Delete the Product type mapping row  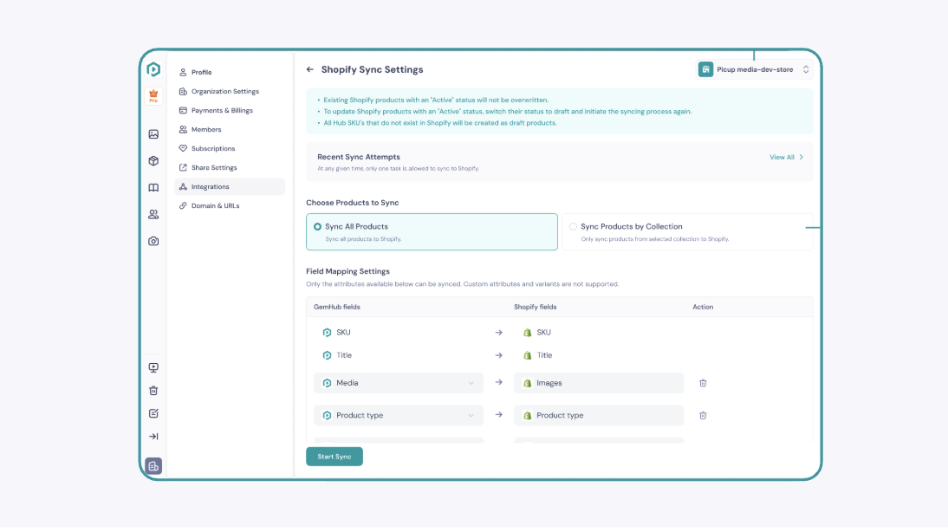(x=703, y=415)
